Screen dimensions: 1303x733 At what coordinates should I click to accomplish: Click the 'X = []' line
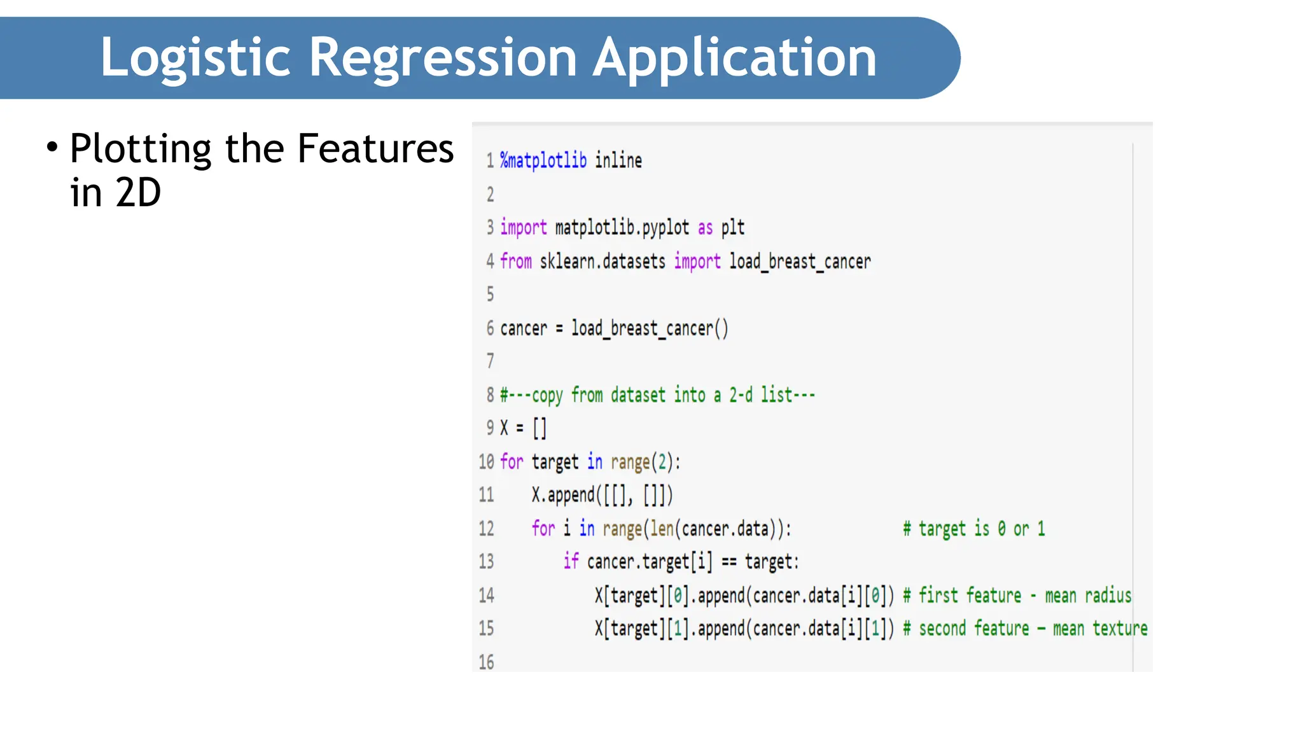523,428
